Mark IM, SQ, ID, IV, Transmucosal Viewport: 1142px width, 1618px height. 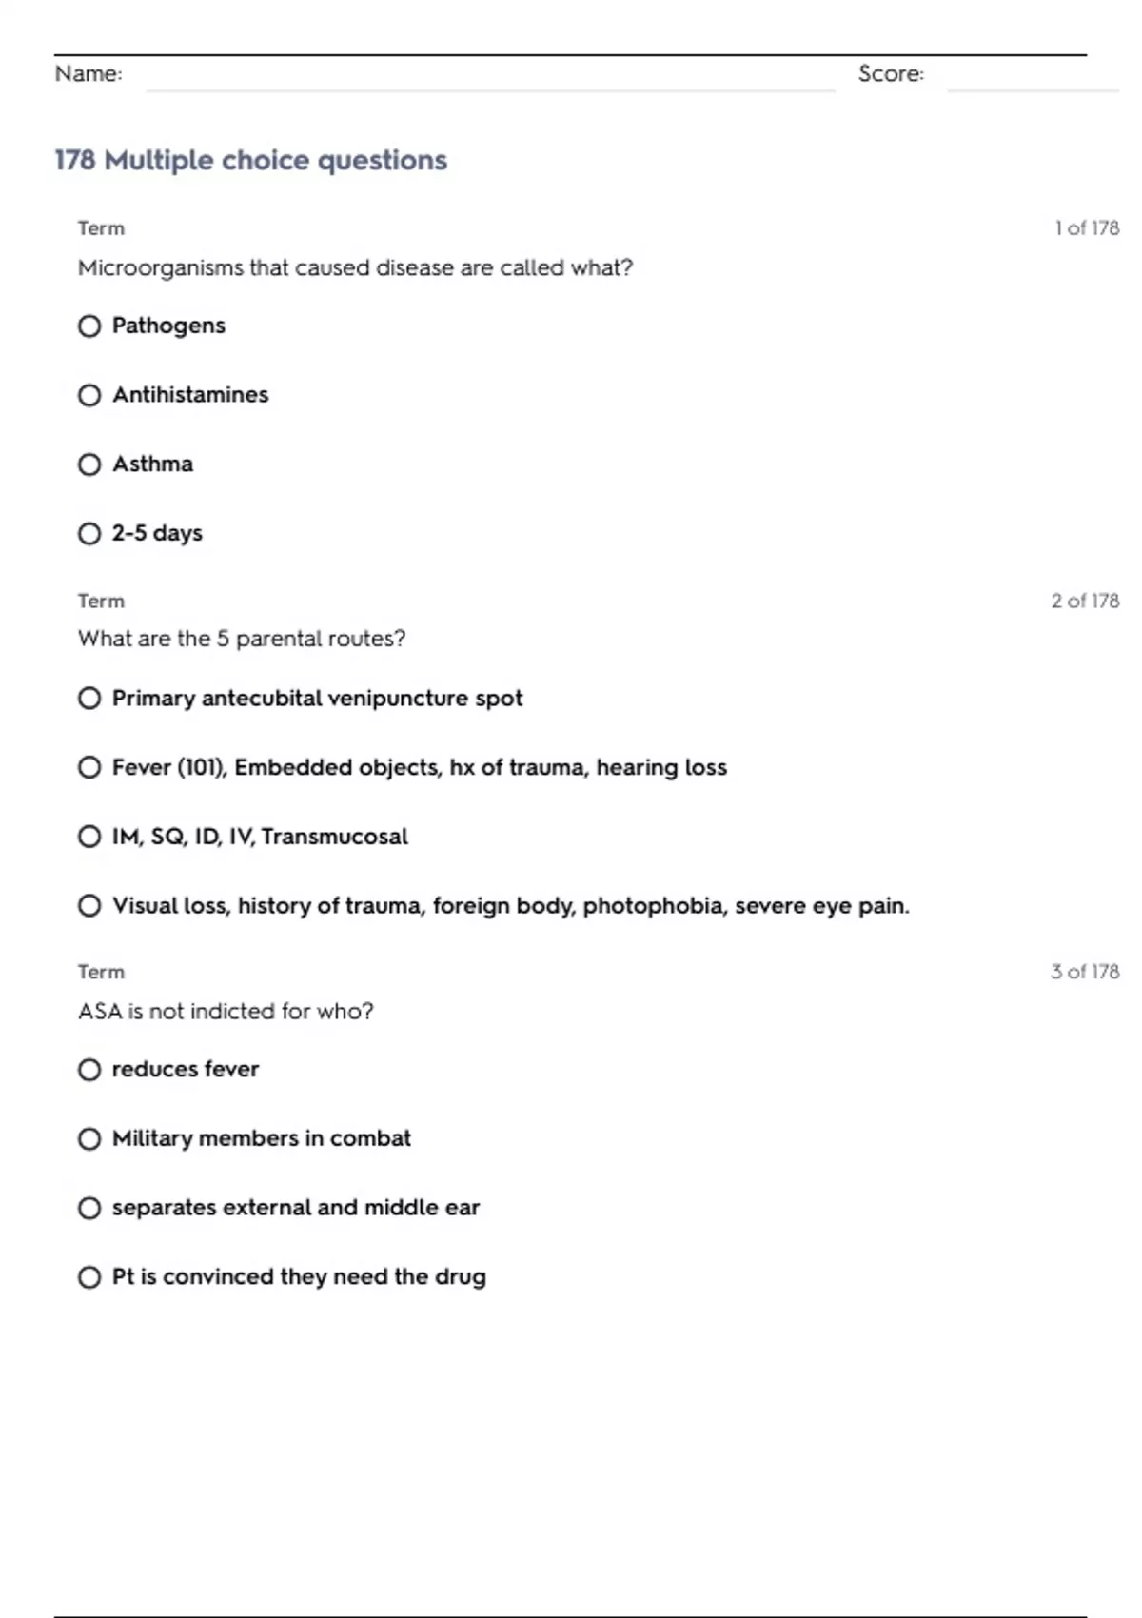tap(89, 837)
